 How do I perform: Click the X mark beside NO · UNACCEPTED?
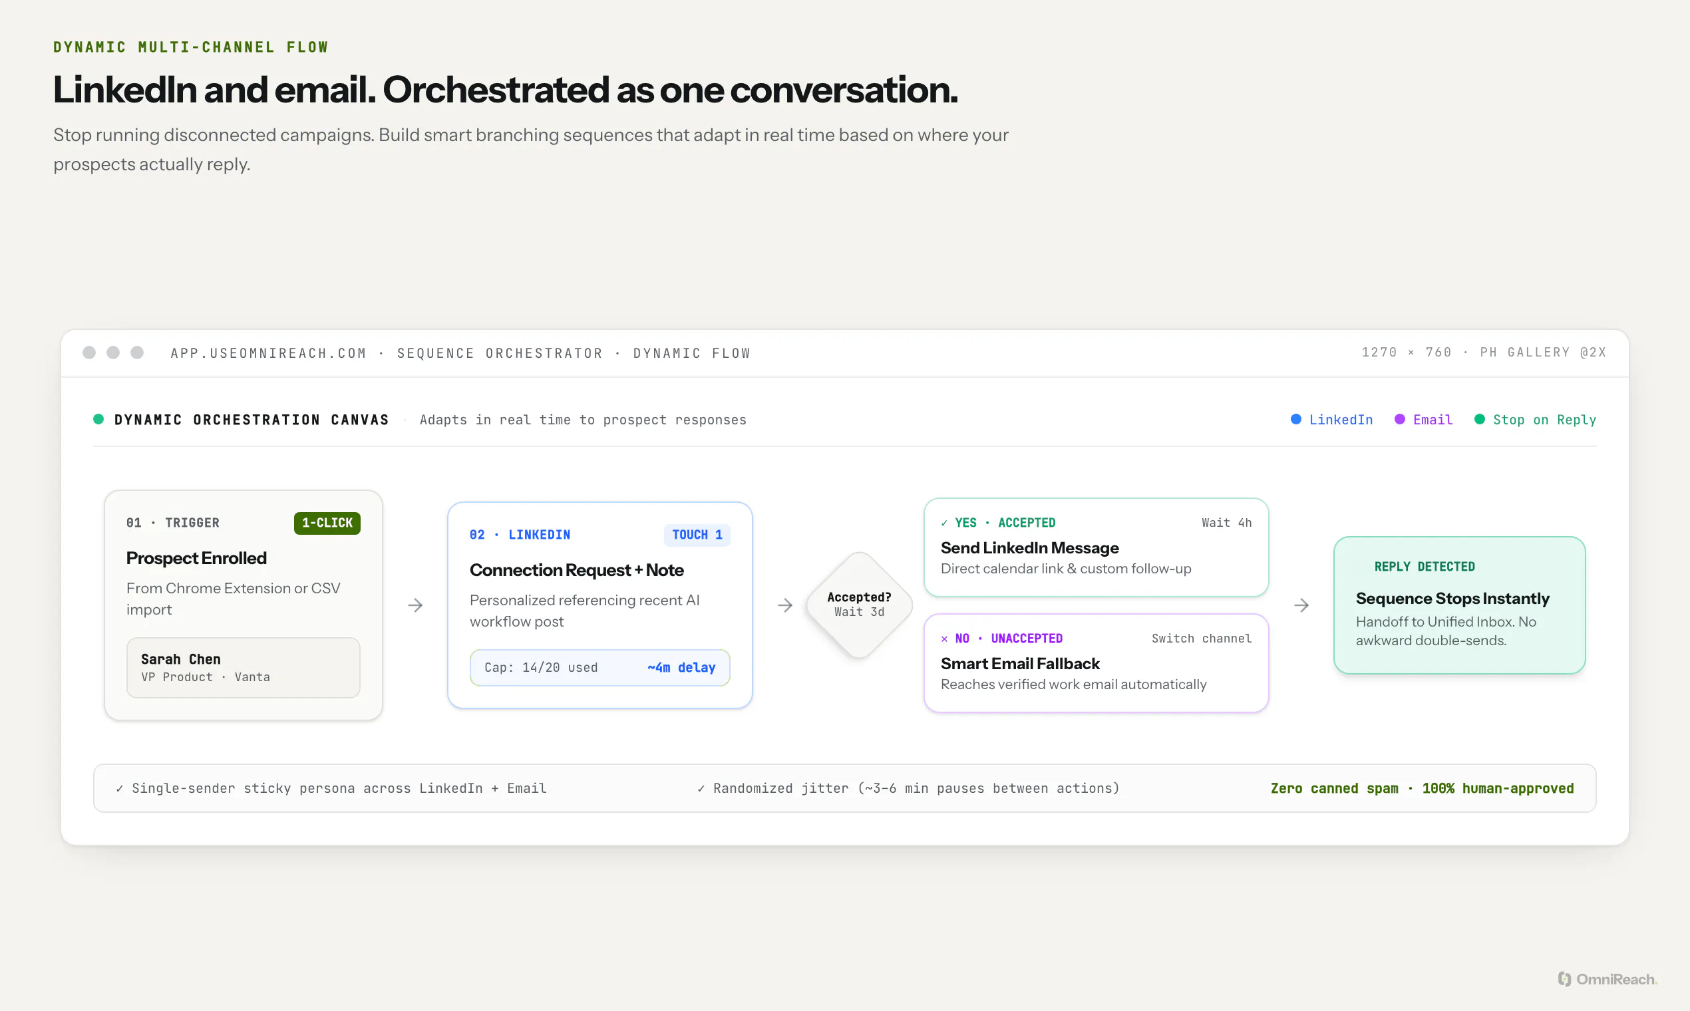944,639
